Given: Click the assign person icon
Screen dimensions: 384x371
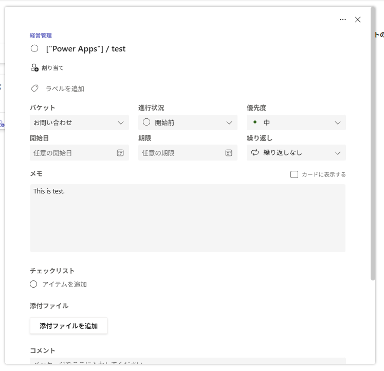Looking at the screenshot, I should click(34, 68).
